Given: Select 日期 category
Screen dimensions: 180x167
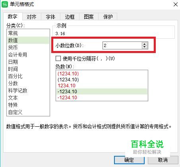Looking at the screenshot, I should 28,62.
